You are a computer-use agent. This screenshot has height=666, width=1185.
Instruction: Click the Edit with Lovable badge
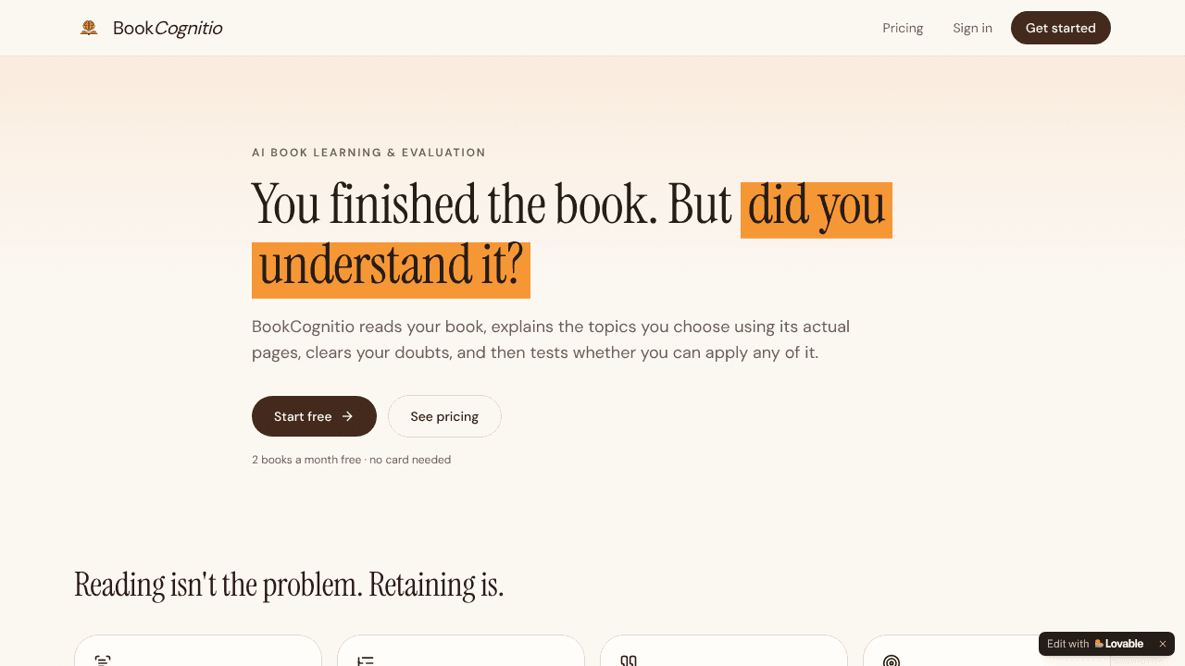point(1106,644)
